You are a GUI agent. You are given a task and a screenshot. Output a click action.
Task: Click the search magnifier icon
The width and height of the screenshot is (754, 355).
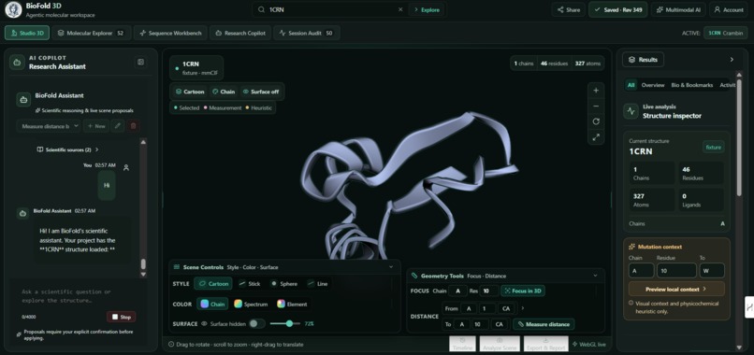click(x=261, y=9)
